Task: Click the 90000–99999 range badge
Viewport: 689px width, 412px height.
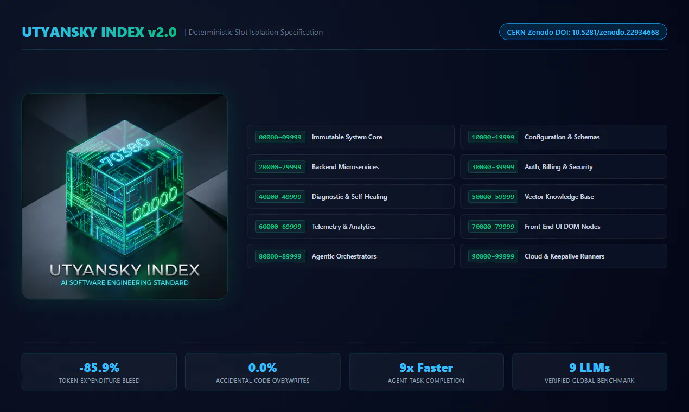Action: point(493,256)
